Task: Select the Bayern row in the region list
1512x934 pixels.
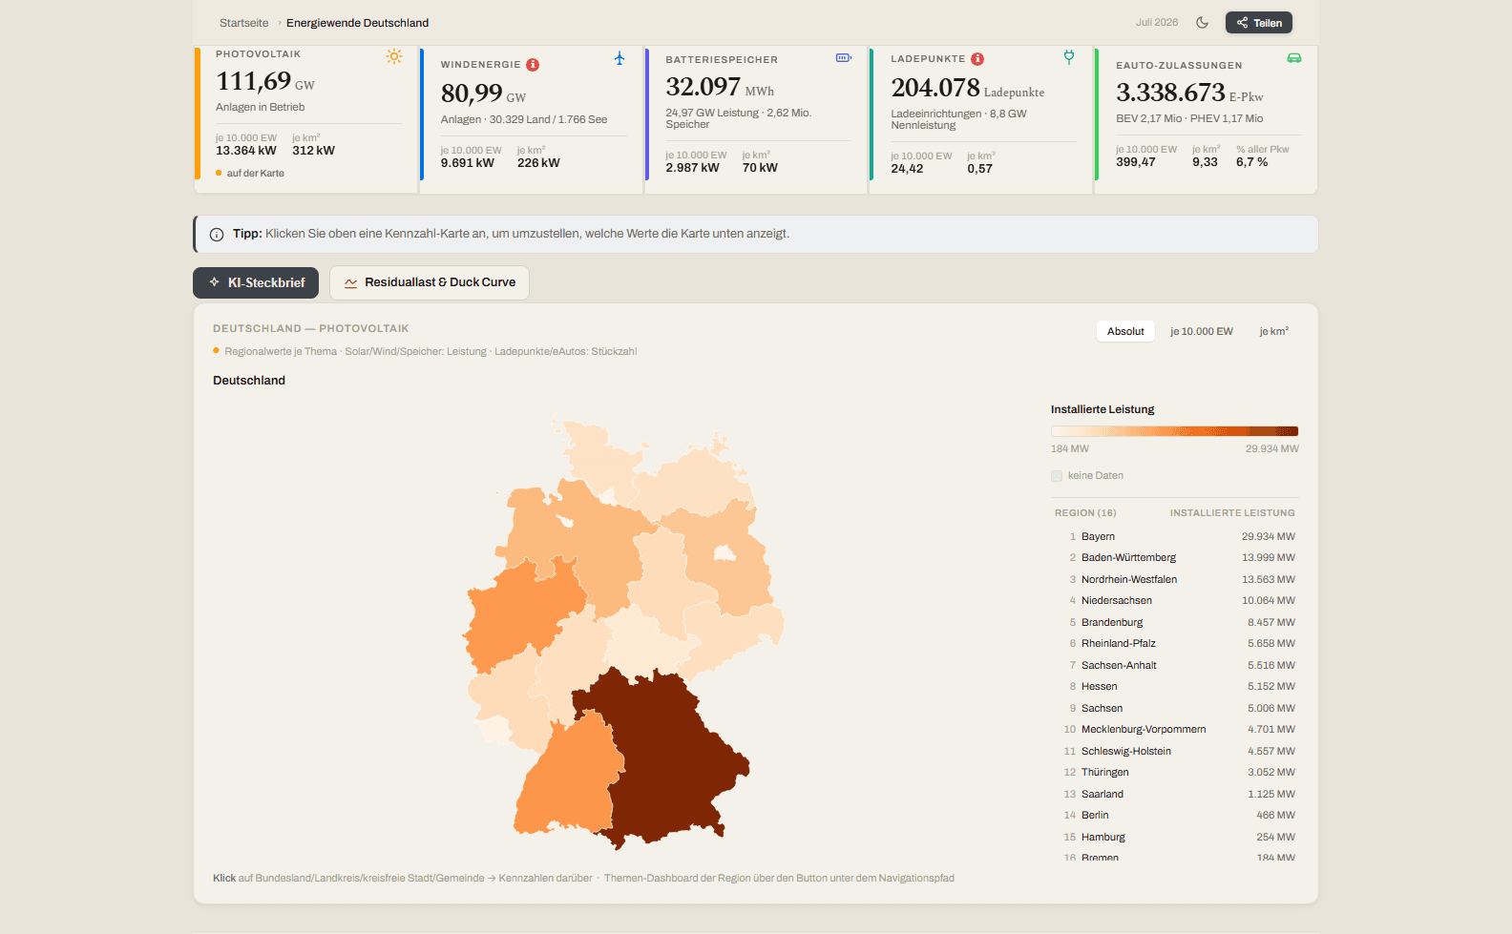Action: tap(1175, 537)
